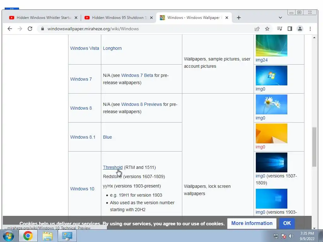Screen dimensions: 323x242
Task: Open the img24 link
Action: coord(261,60)
